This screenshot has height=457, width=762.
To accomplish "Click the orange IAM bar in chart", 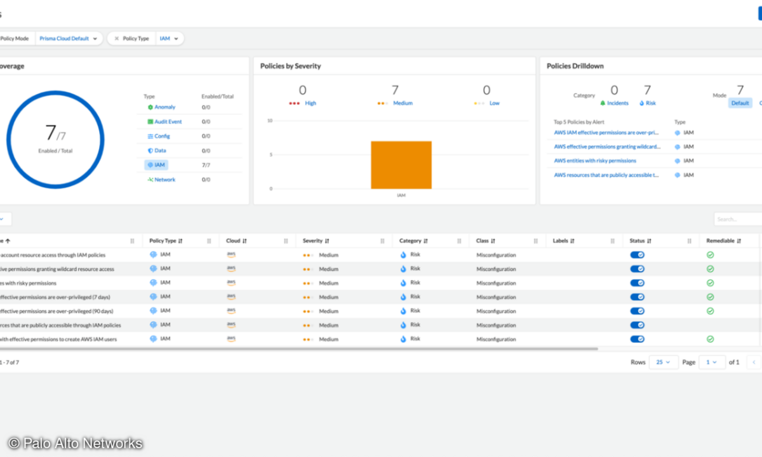I will point(401,165).
